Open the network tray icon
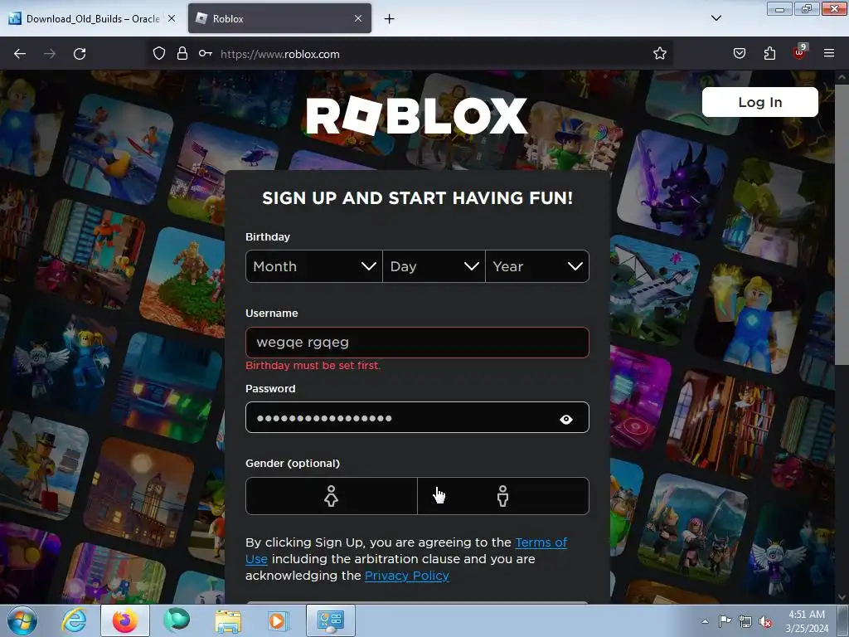This screenshot has width=849, height=637. tap(745, 621)
